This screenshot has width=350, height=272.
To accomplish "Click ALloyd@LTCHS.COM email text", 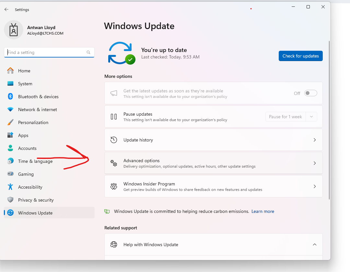I will pos(45,33).
